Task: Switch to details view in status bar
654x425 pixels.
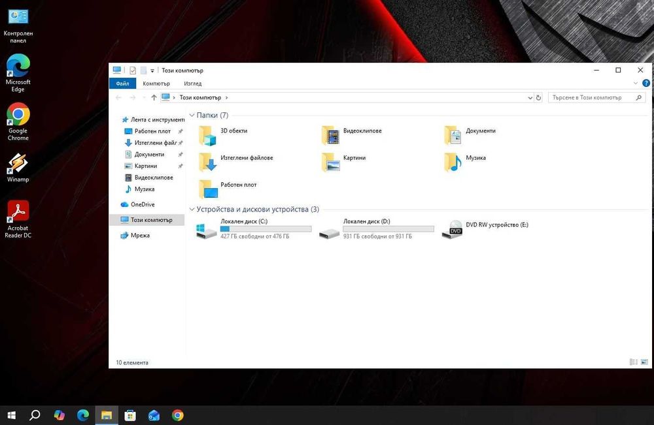Action: [634, 362]
